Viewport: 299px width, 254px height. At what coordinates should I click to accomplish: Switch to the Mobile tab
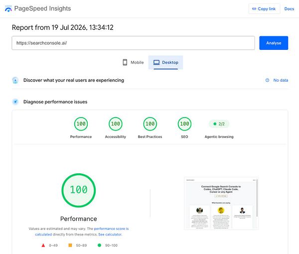pos(133,62)
